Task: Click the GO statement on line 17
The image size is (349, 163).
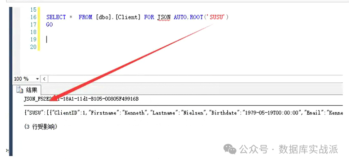Action: [50, 25]
